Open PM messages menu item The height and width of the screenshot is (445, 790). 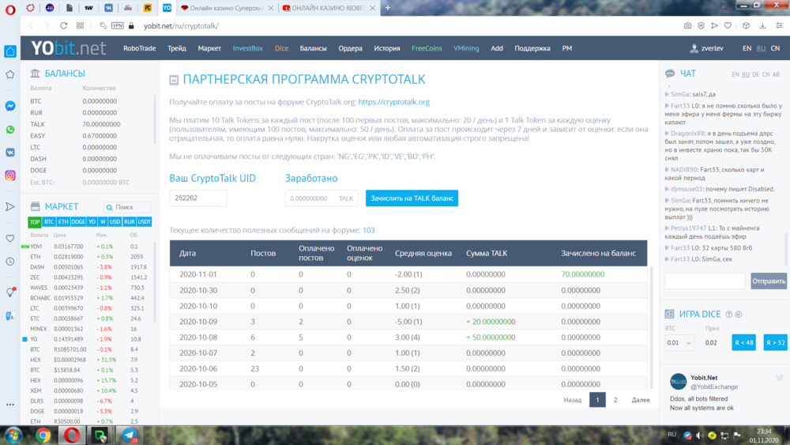click(x=566, y=48)
